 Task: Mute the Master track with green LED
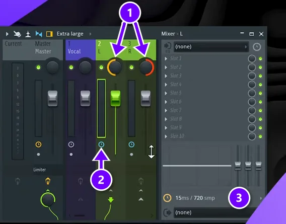click(38, 67)
